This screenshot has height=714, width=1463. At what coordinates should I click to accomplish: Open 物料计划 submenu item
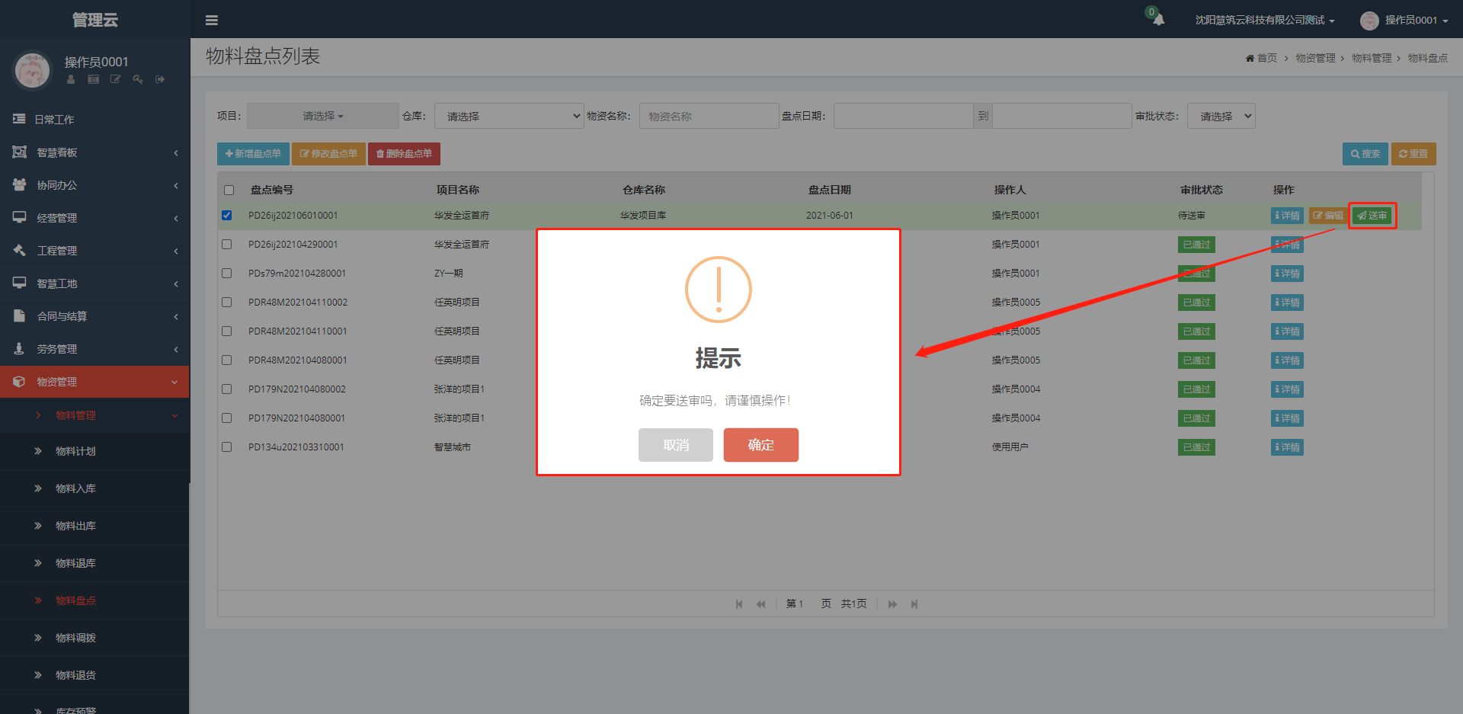pyautogui.click(x=94, y=451)
